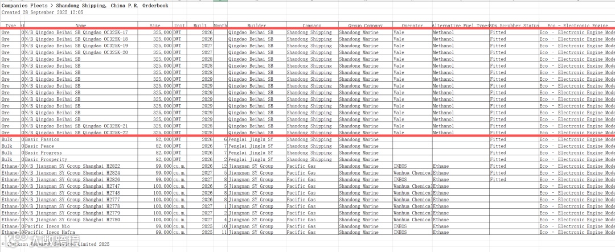This screenshot has height=252, width=615.
Task: Select cell 'N/B Qingdao Beihai SB Qingdao OC325K-22'
Action: pyautogui.click(x=81, y=133)
